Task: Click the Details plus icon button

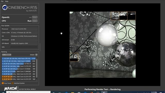Action: pos(36,55)
